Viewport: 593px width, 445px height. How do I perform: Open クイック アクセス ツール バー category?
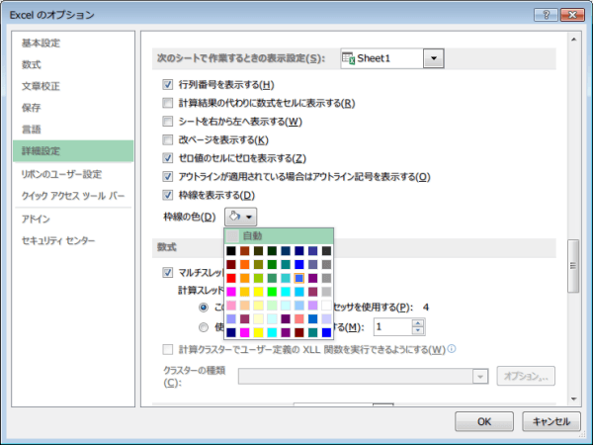click(x=73, y=196)
